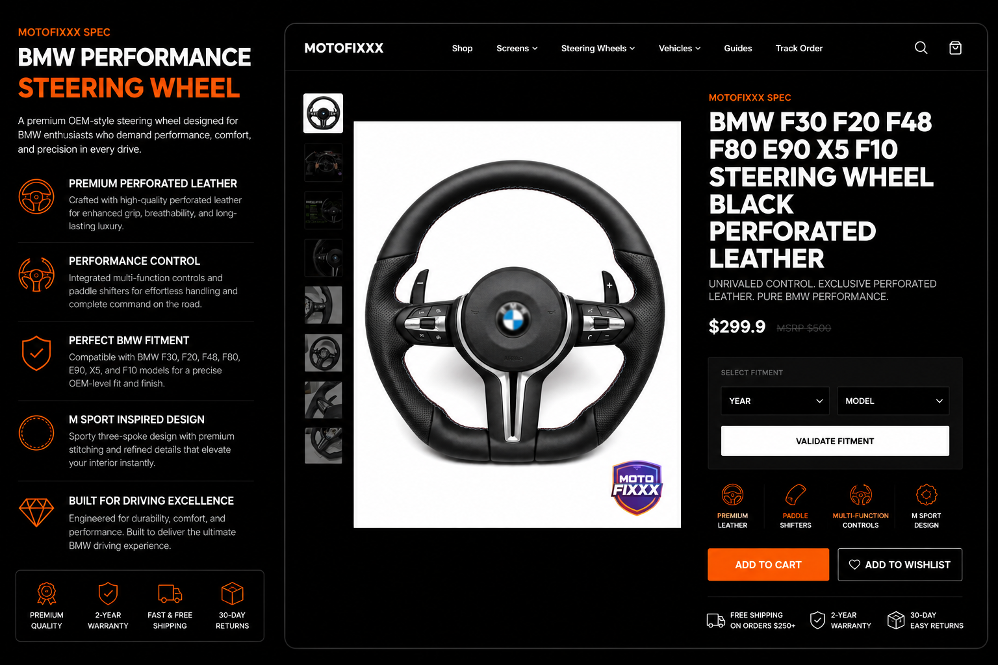Click the struck-through MSRP $500 text
The width and height of the screenshot is (998, 665).
pos(804,329)
